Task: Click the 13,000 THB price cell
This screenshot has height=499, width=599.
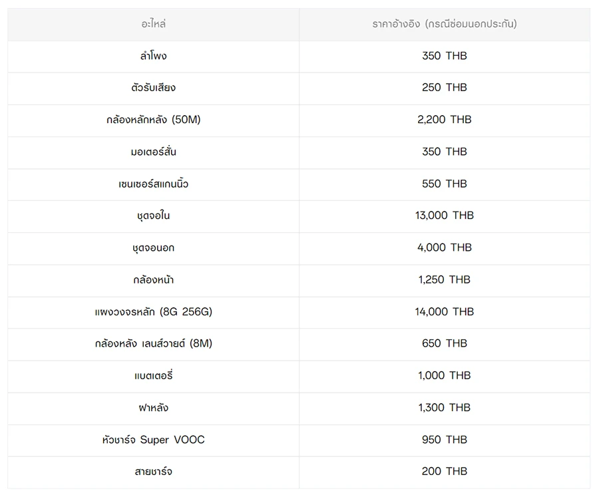Action: coord(444,216)
